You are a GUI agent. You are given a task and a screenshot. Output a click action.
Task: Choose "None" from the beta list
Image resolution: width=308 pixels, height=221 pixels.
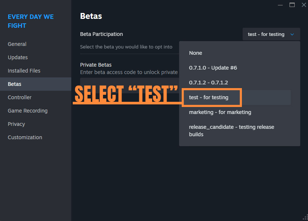[x=196, y=53]
